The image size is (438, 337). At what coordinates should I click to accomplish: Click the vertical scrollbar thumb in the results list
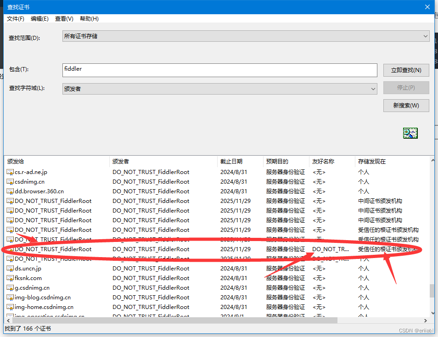point(432,291)
